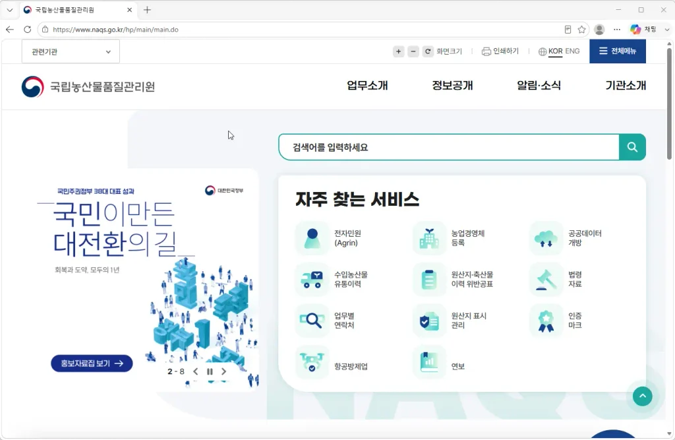Open the 업무별 연락처 magnifier icon
Image resolution: width=675 pixels, height=440 pixels.
pos(312,321)
